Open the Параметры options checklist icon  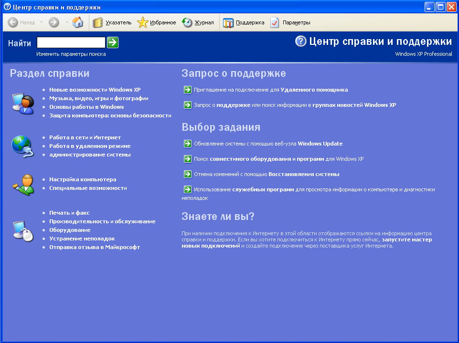(x=275, y=22)
